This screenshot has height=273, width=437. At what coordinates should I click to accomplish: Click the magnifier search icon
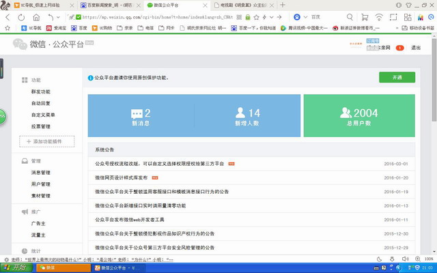(350, 17)
